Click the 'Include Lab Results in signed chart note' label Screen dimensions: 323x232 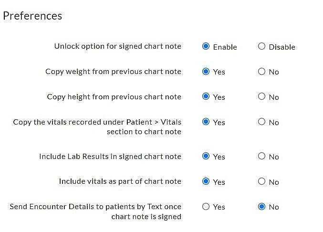pyautogui.click(x=110, y=156)
